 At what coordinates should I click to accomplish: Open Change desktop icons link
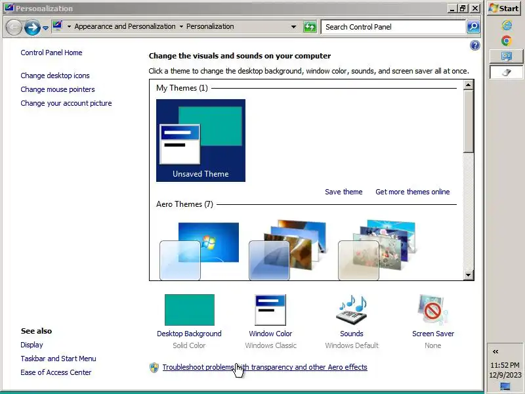point(55,76)
